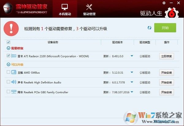Click the green 开始 button
This screenshot has height=126, width=184.
coord(165,28)
